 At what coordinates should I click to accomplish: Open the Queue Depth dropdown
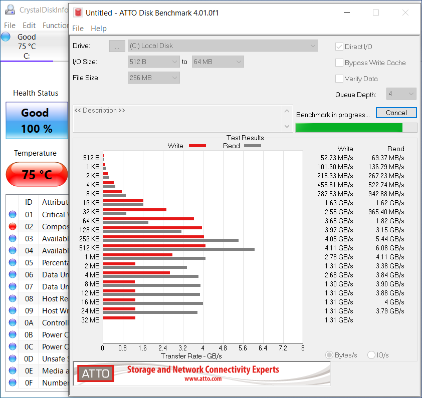(401, 94)
